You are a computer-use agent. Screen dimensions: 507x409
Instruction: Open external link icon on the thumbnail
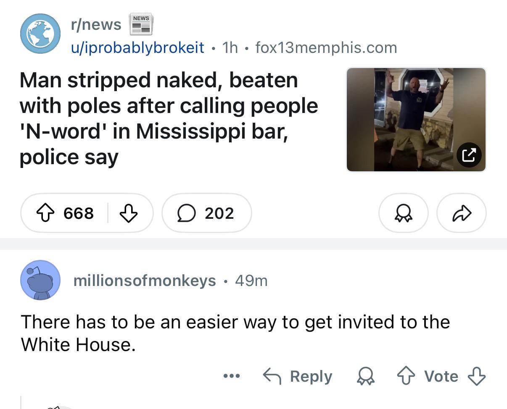[x=469, y=155]
